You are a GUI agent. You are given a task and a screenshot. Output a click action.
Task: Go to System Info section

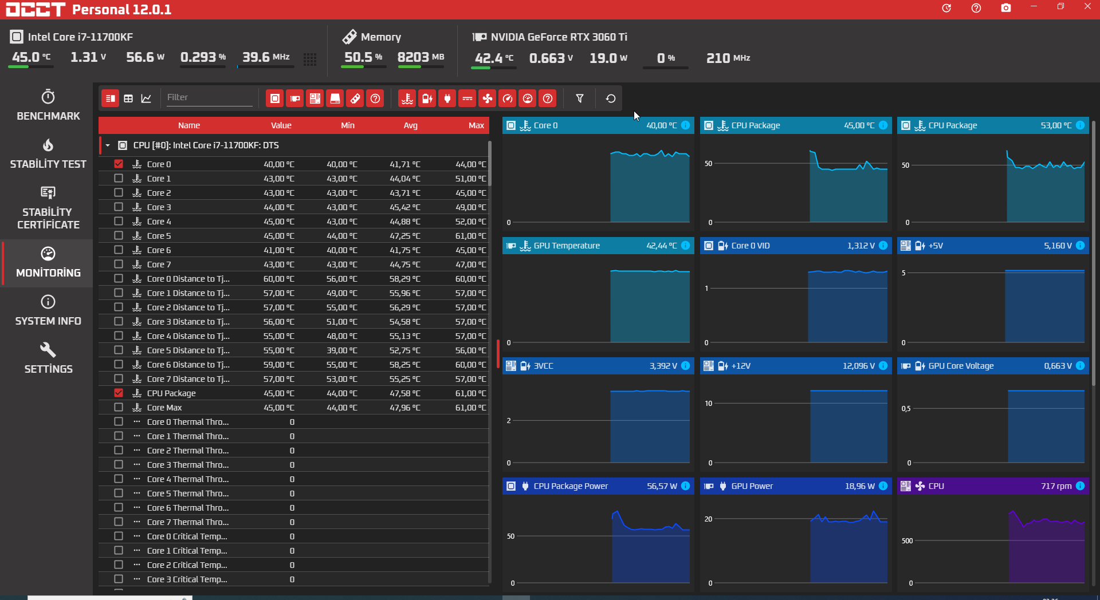pos(48,311)
